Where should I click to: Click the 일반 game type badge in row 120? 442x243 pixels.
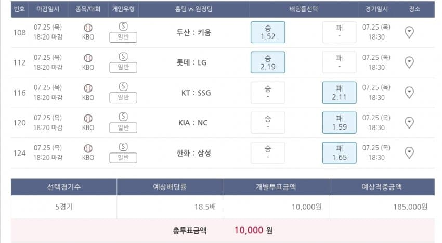tap(123, 127)
